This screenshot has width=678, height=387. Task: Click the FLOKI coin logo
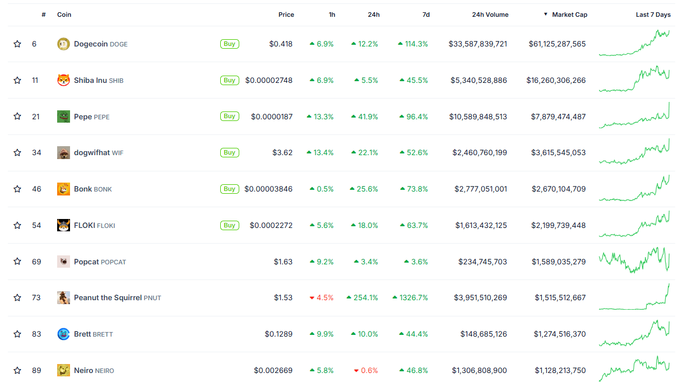click(63, 225)
